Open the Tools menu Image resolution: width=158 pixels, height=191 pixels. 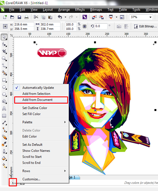[x=136, y=10]
